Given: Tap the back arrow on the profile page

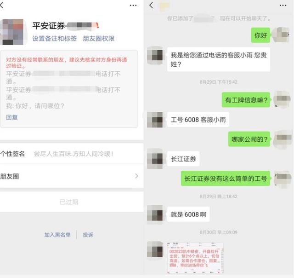Looking at the screenshot, I should point(2,5).
